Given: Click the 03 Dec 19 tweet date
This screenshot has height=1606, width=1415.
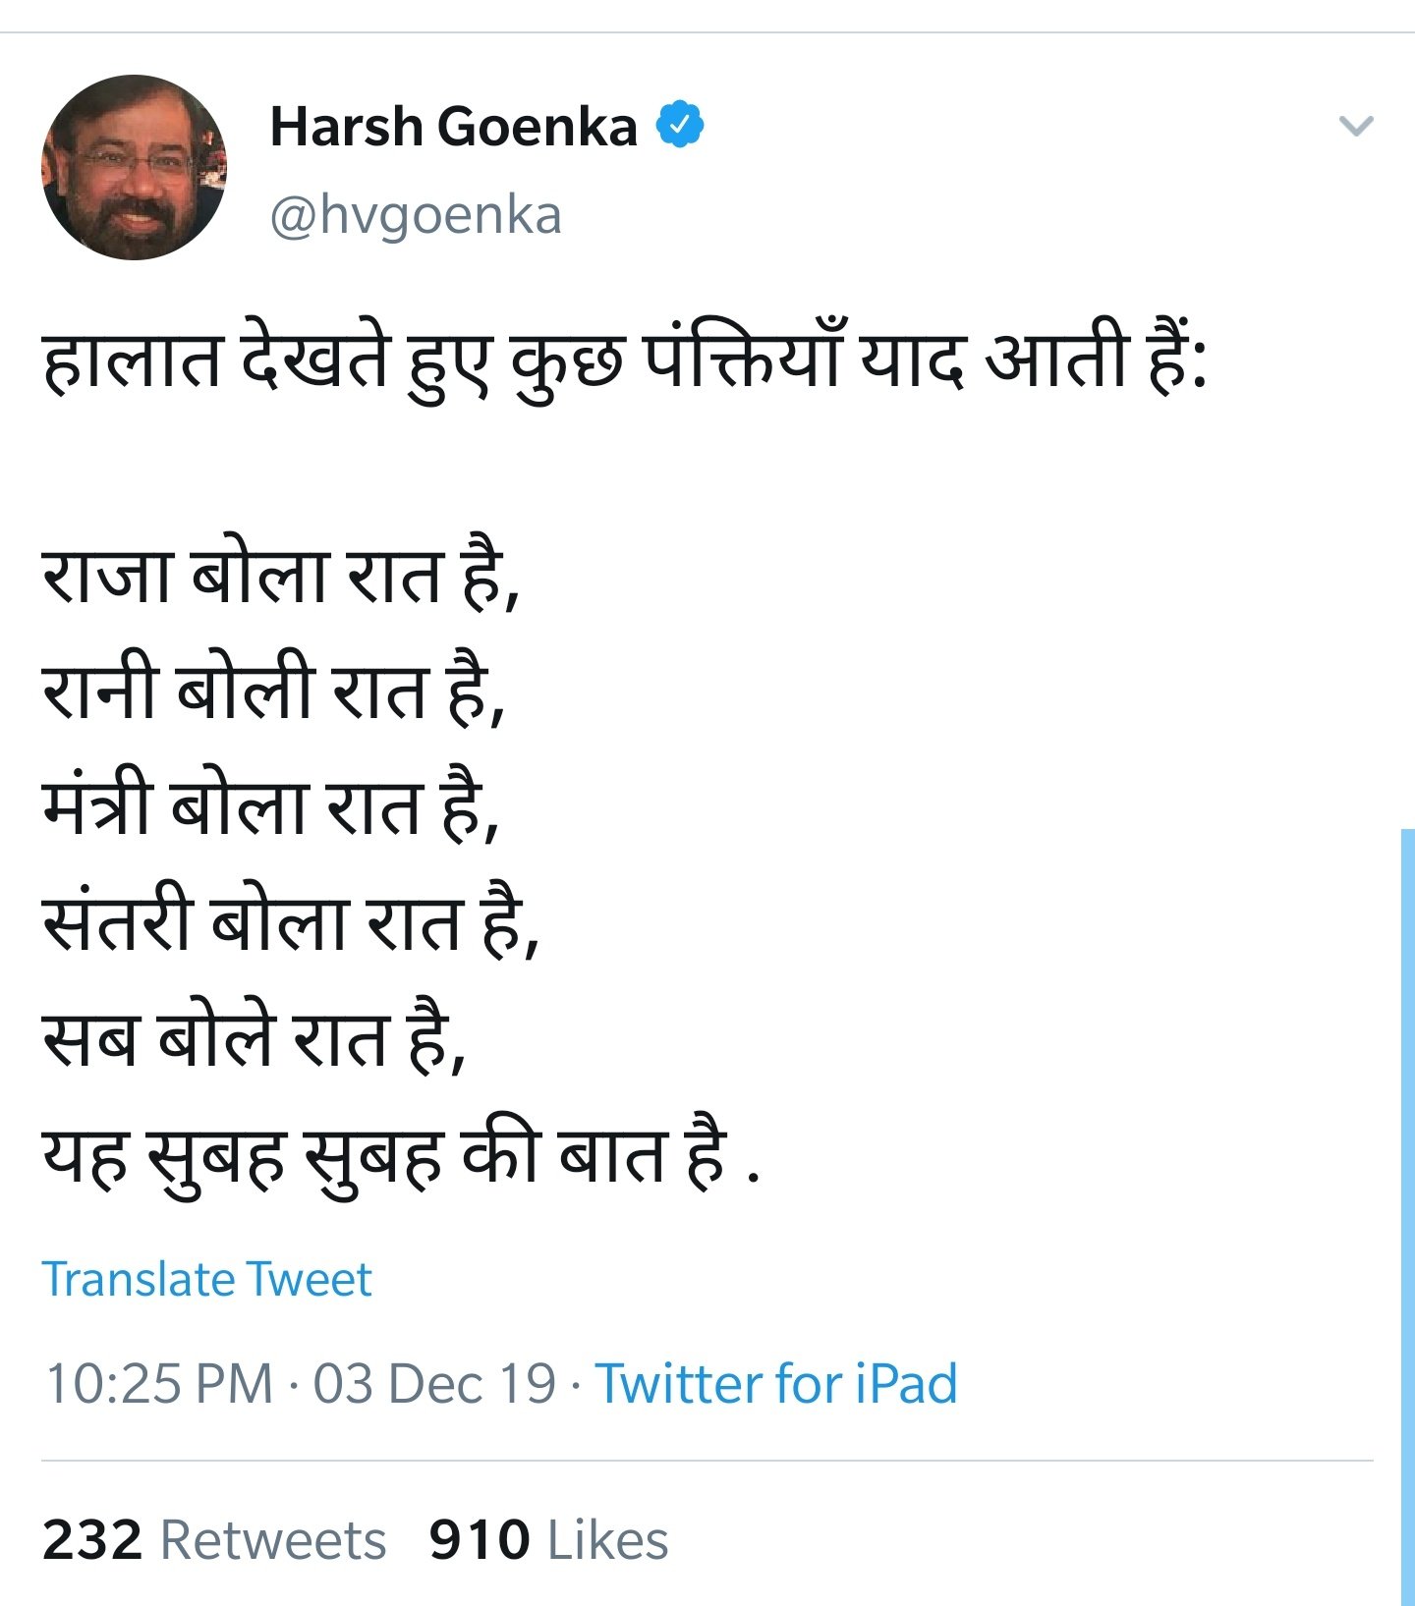Looking at the screenshot, I should point(434,1384).
